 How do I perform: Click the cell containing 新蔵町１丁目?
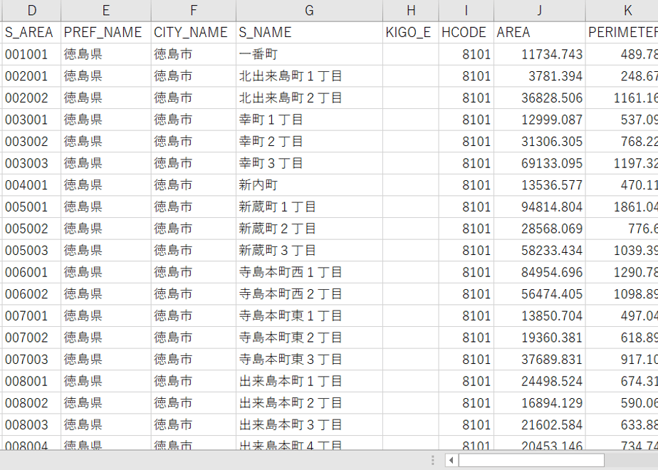309,207
